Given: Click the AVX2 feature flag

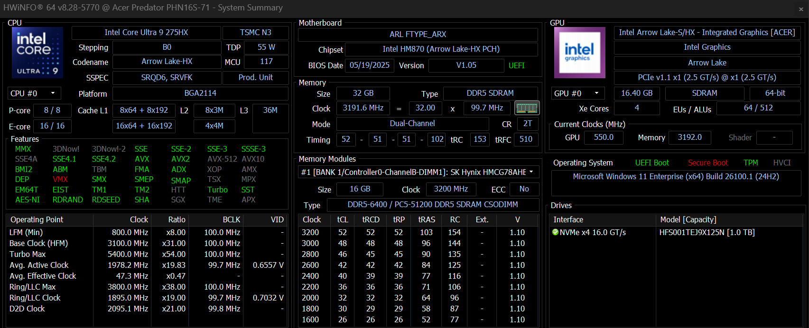Looking at the screenshot, I should (180, 159).
